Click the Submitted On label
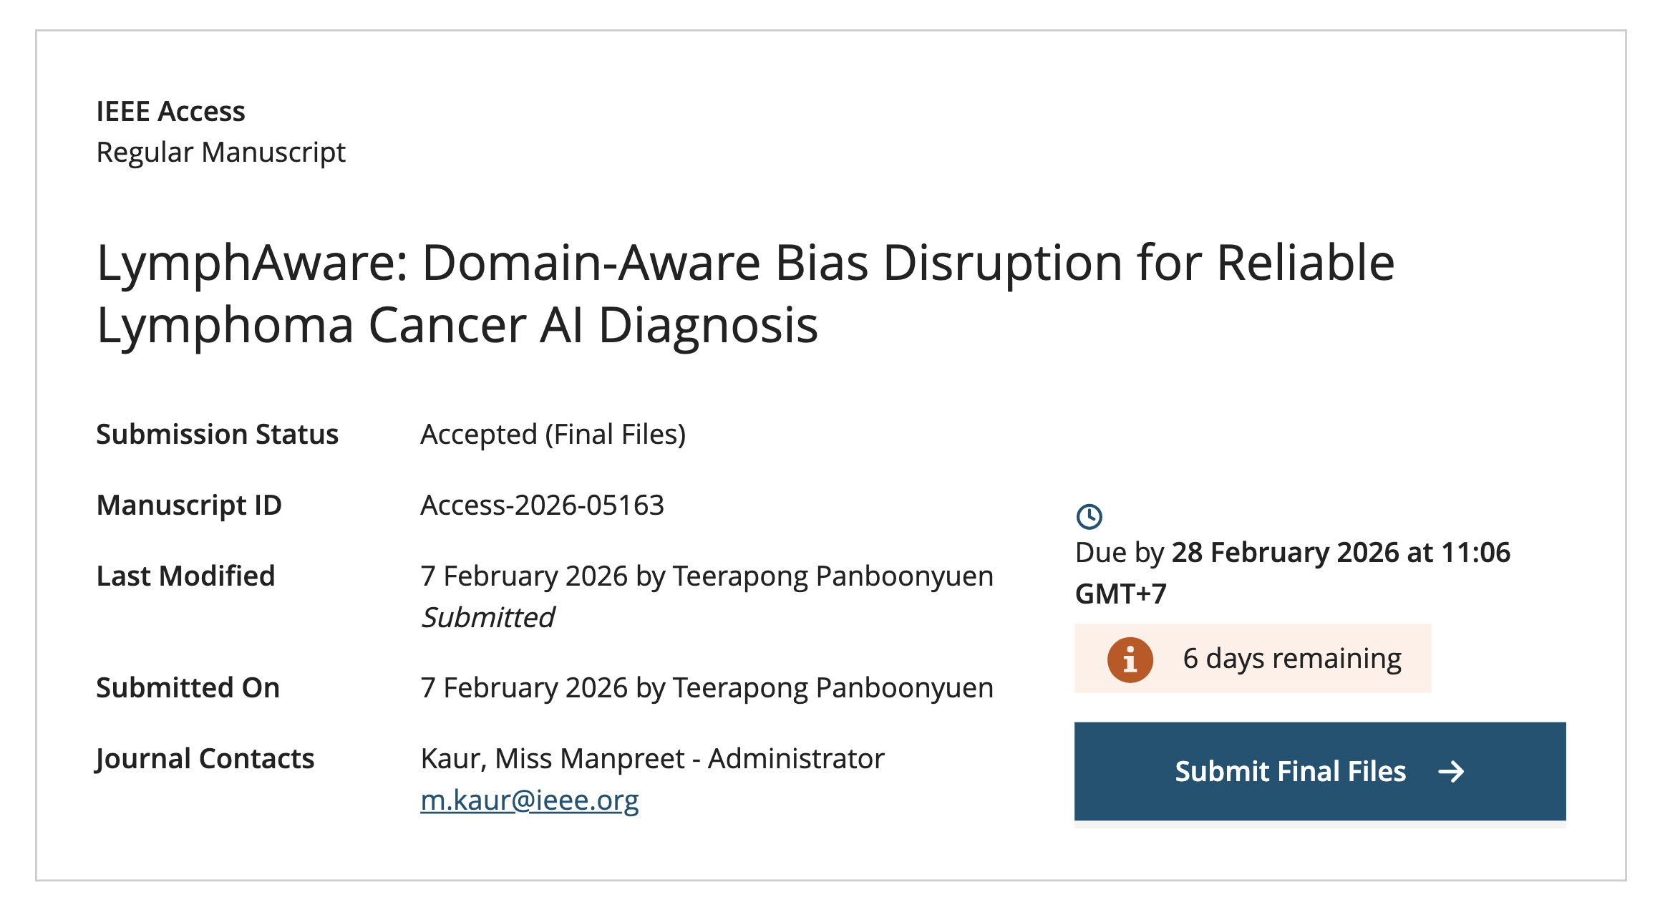Image resolution: width=1655 pixels, height=905 pixels. click(x=188, y=688)
